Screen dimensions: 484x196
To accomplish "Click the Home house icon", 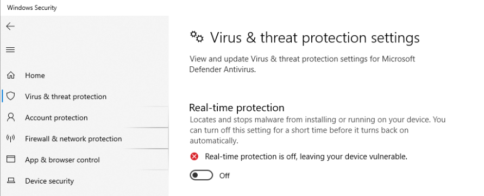I will [x=11, y=75].
